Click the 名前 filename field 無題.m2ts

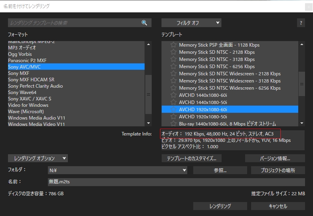(x=176, y=182)
